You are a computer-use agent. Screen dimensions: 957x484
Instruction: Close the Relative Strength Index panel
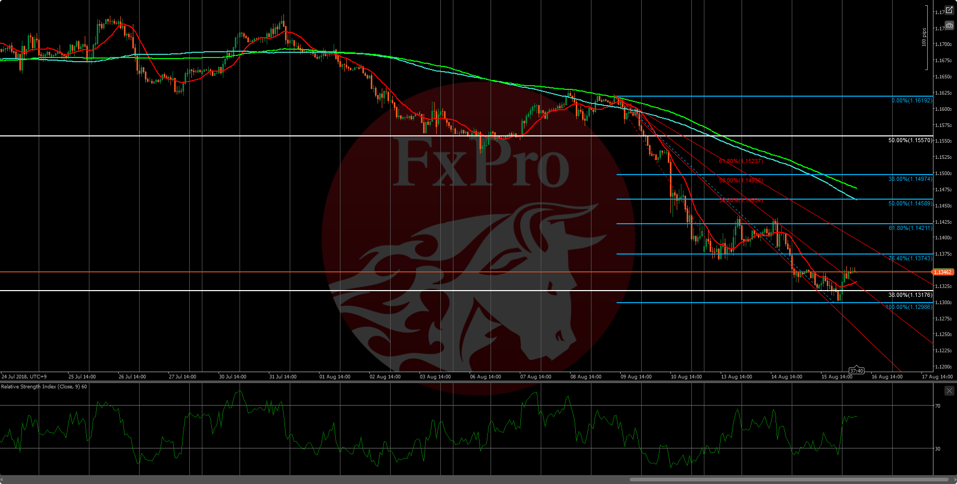tap(949, 390)
